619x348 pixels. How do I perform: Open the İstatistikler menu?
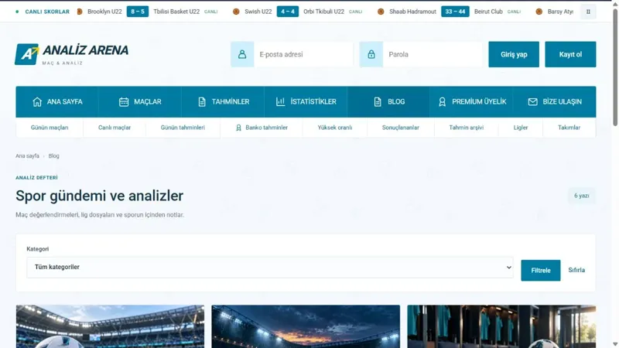pyautogui.click(x=306, y=102)
